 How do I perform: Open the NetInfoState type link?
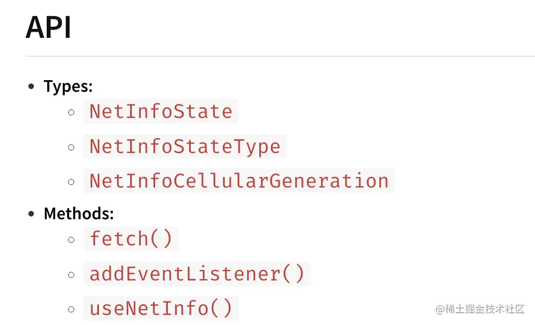click(161, 111)
